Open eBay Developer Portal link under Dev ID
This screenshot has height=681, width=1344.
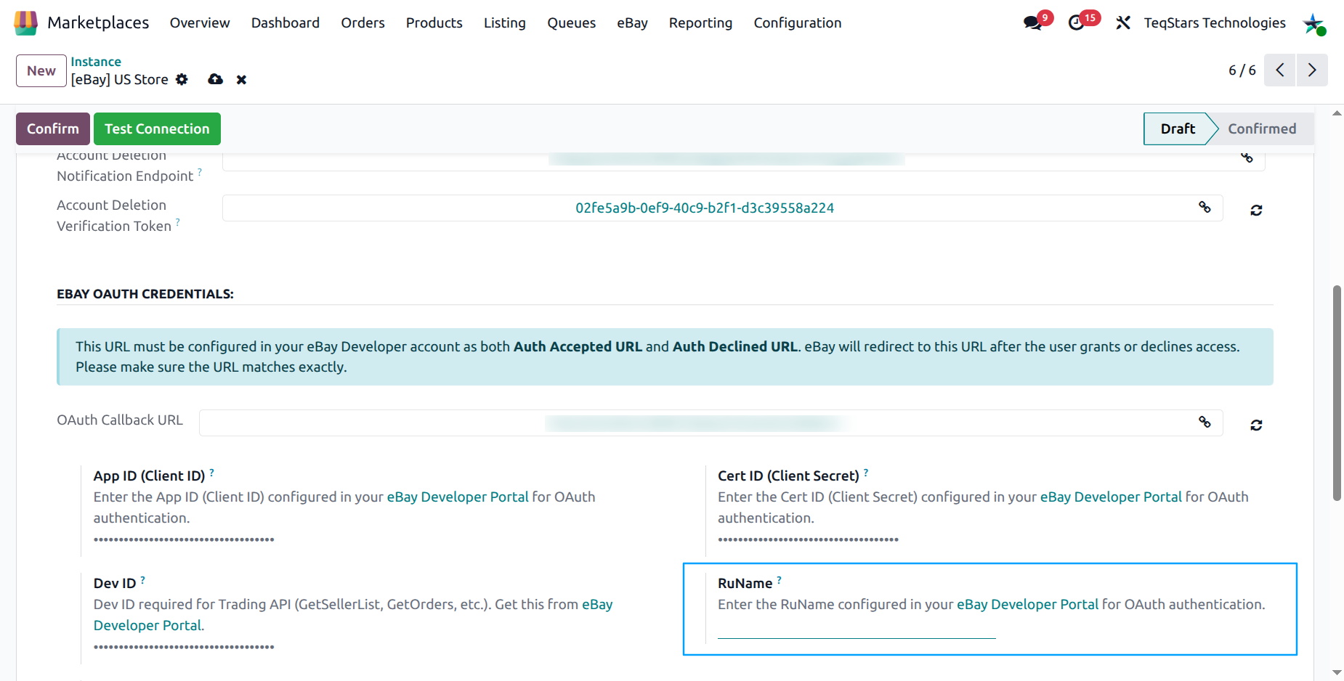(353, 615)
